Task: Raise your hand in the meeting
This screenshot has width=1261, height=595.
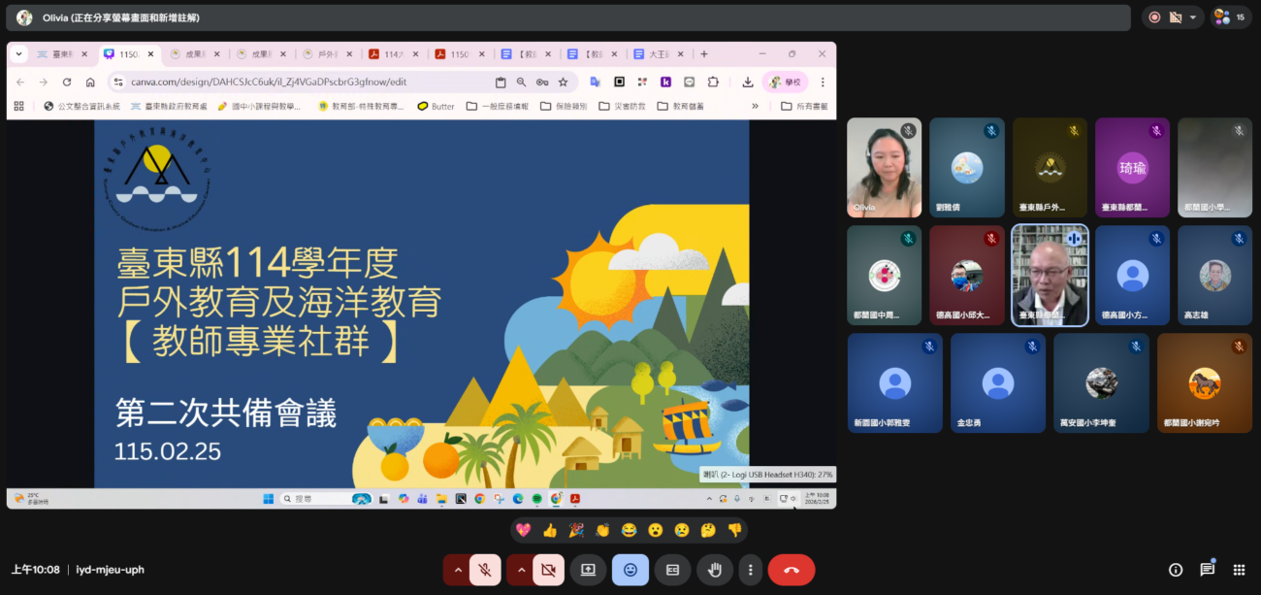Action: coord(715,570)
